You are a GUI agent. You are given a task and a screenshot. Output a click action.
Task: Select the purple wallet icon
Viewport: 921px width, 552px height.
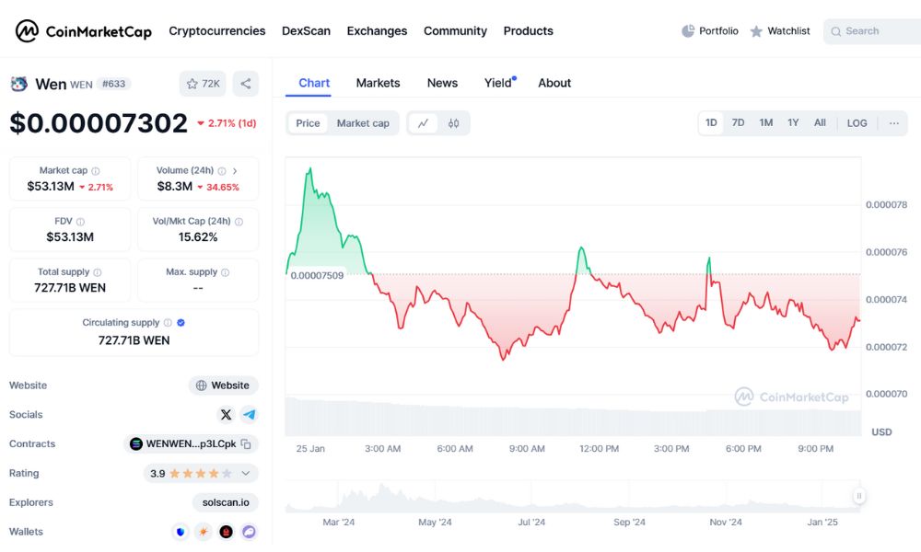coord(249,532)
